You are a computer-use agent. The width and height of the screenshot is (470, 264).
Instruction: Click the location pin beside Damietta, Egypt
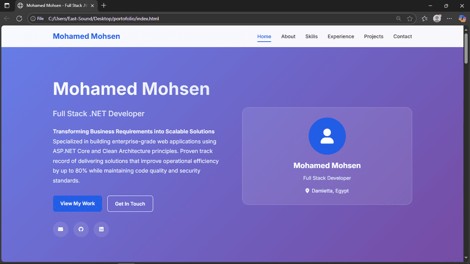pyautogui.click(x=307, y=191)
